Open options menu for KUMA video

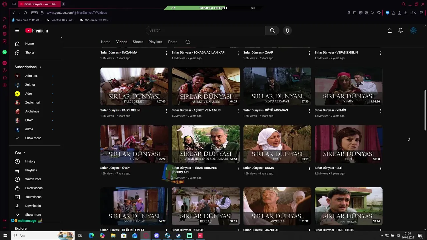coord(309,168)
